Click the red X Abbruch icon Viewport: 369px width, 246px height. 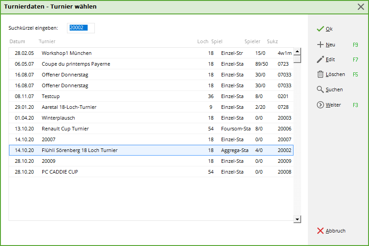pos(320,231)
